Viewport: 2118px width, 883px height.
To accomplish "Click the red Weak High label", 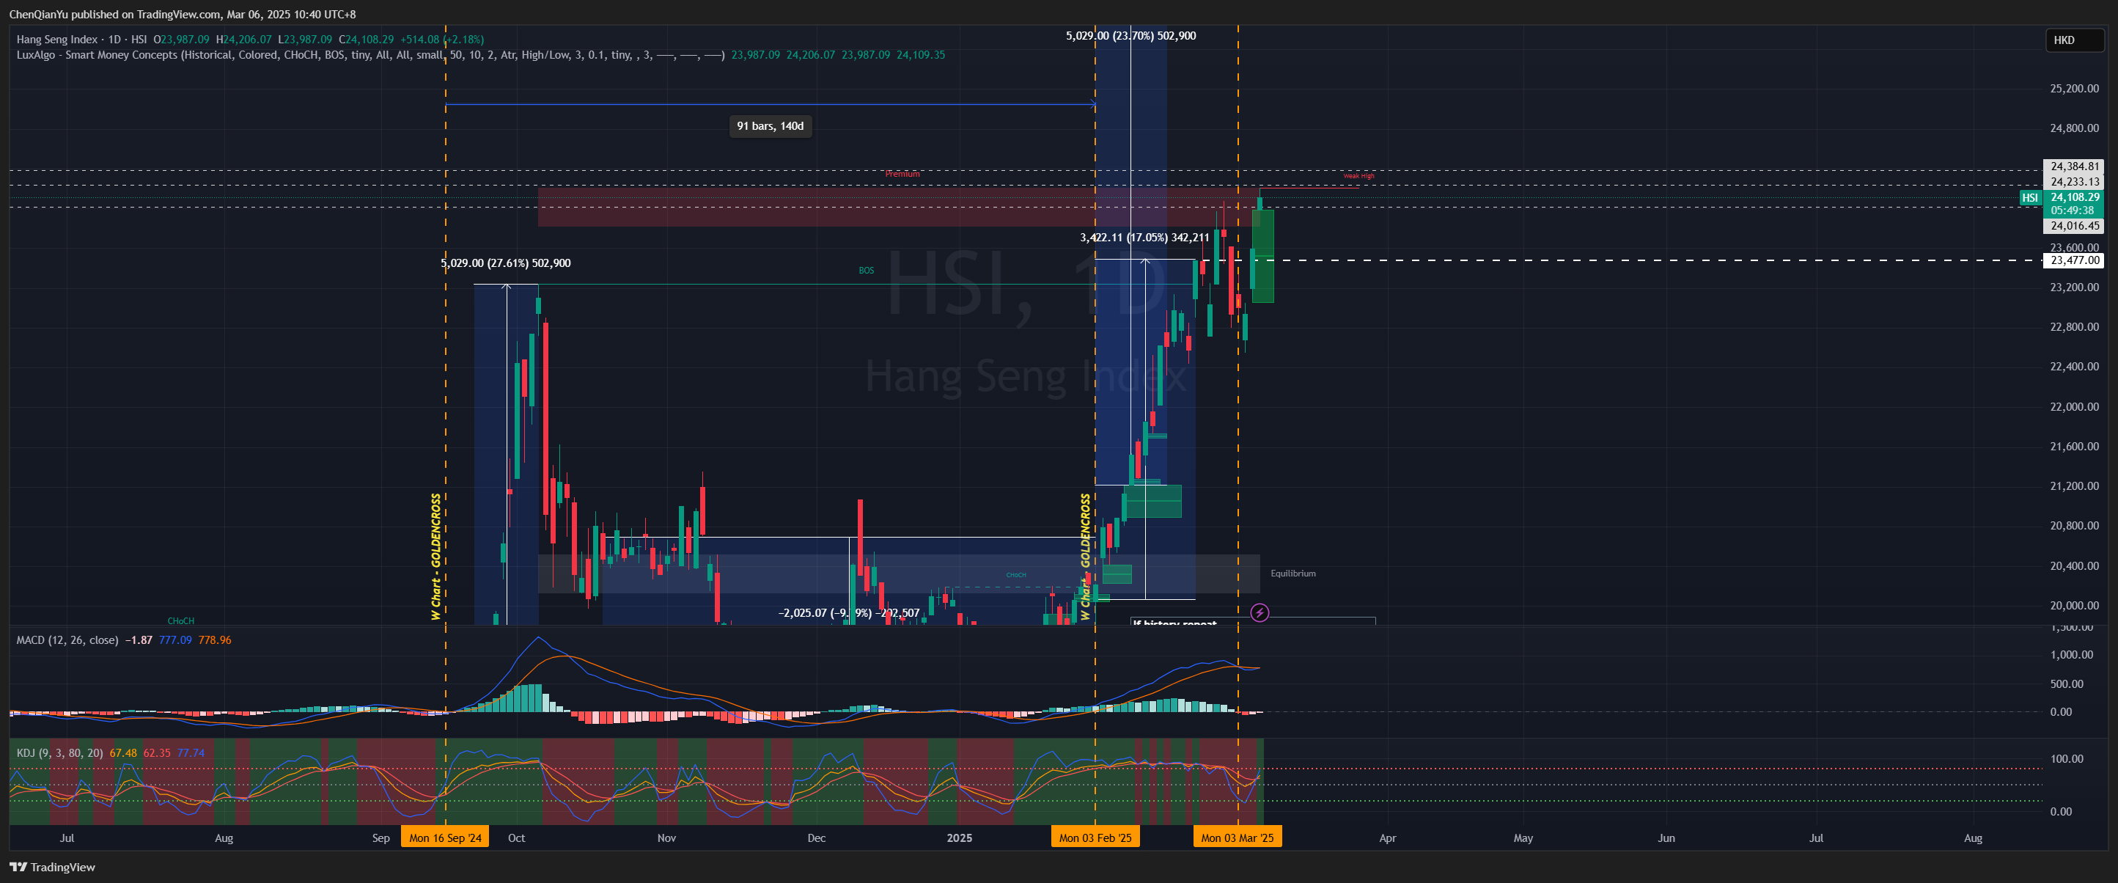I will click(1358, 176).
